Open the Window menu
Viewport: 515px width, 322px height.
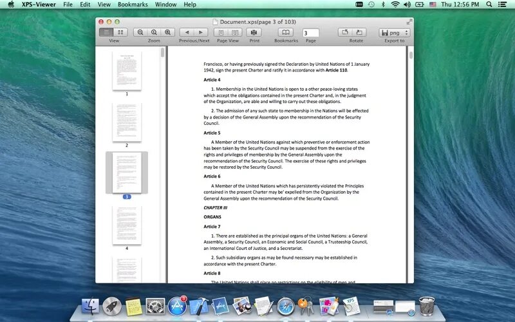point(165,5)
